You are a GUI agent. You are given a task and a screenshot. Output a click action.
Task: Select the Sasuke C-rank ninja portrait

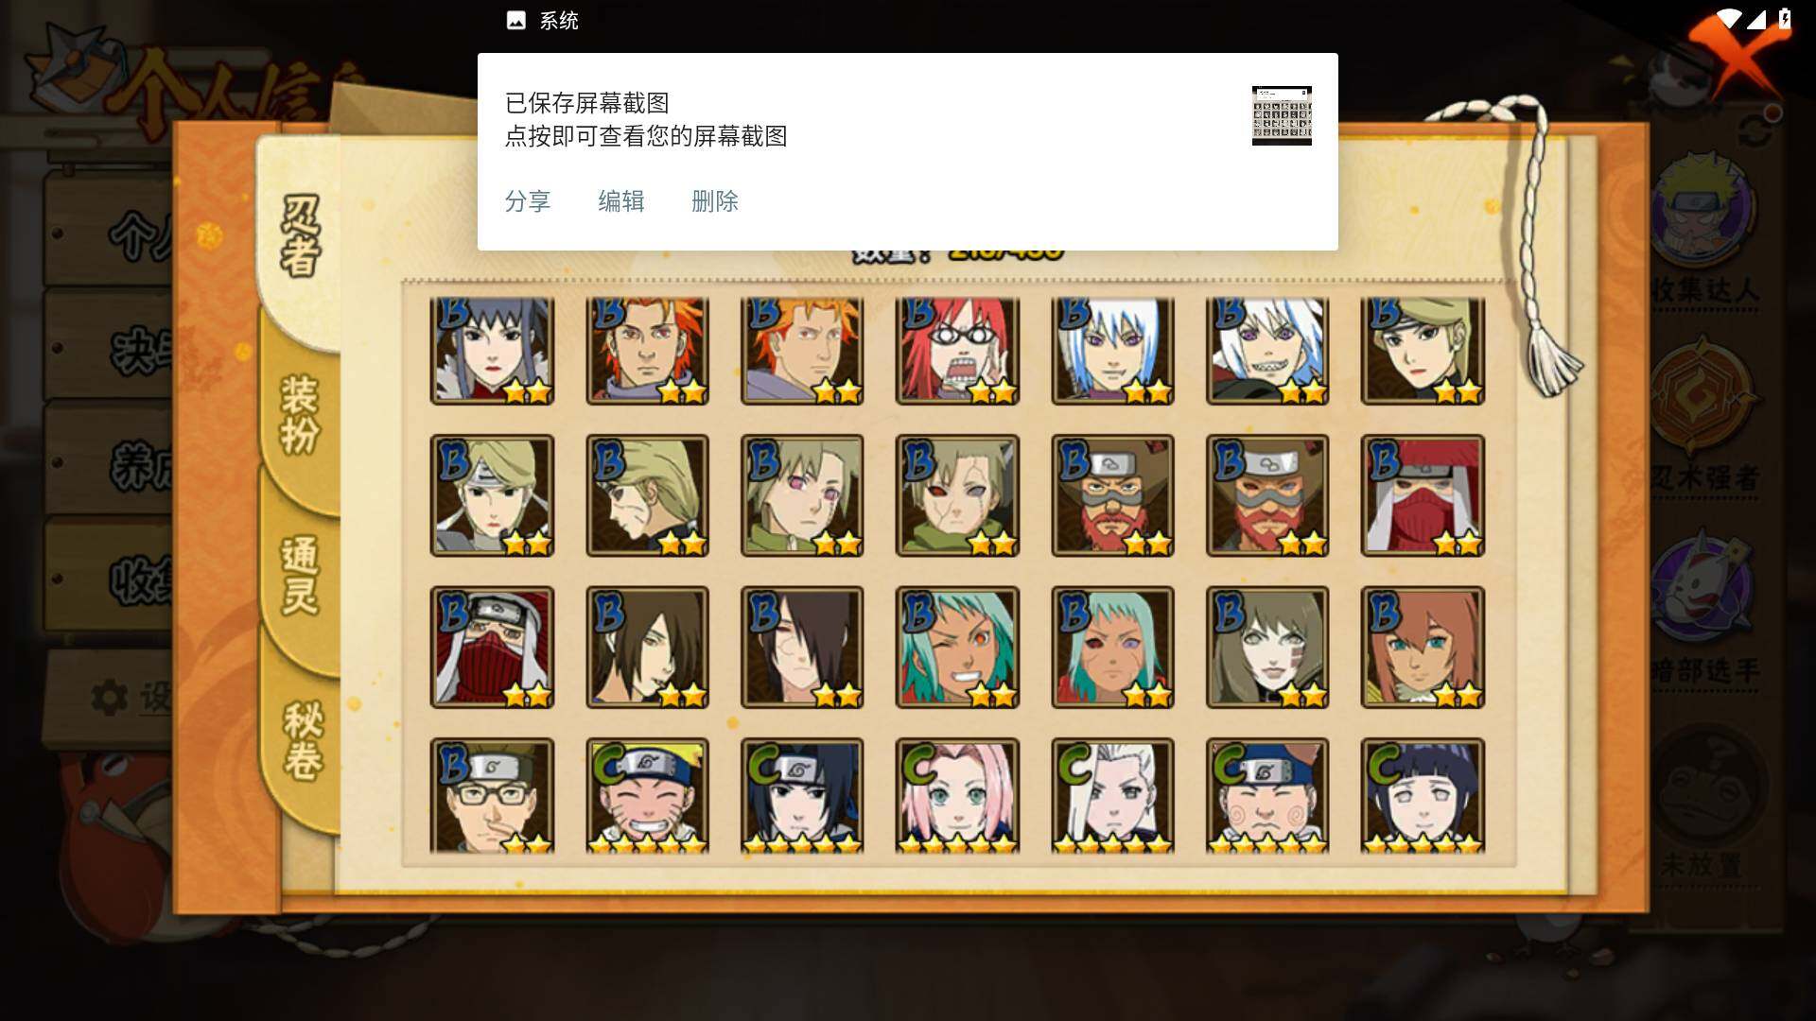802,796
